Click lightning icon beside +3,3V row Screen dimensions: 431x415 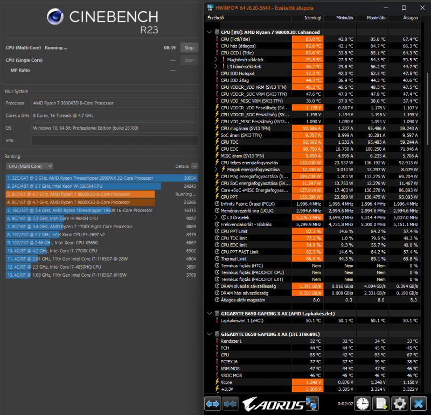(x=217, y=389)
